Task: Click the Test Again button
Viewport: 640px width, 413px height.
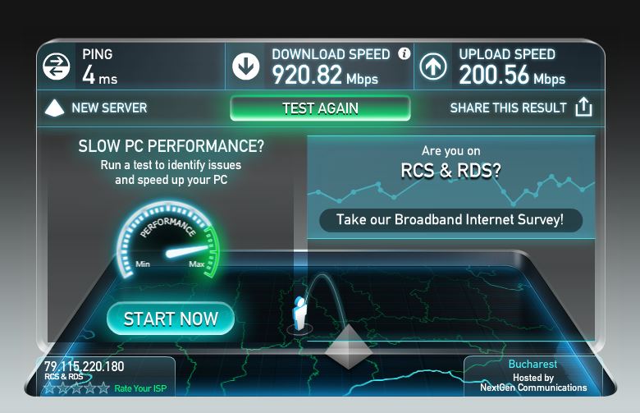Action: 320,108
